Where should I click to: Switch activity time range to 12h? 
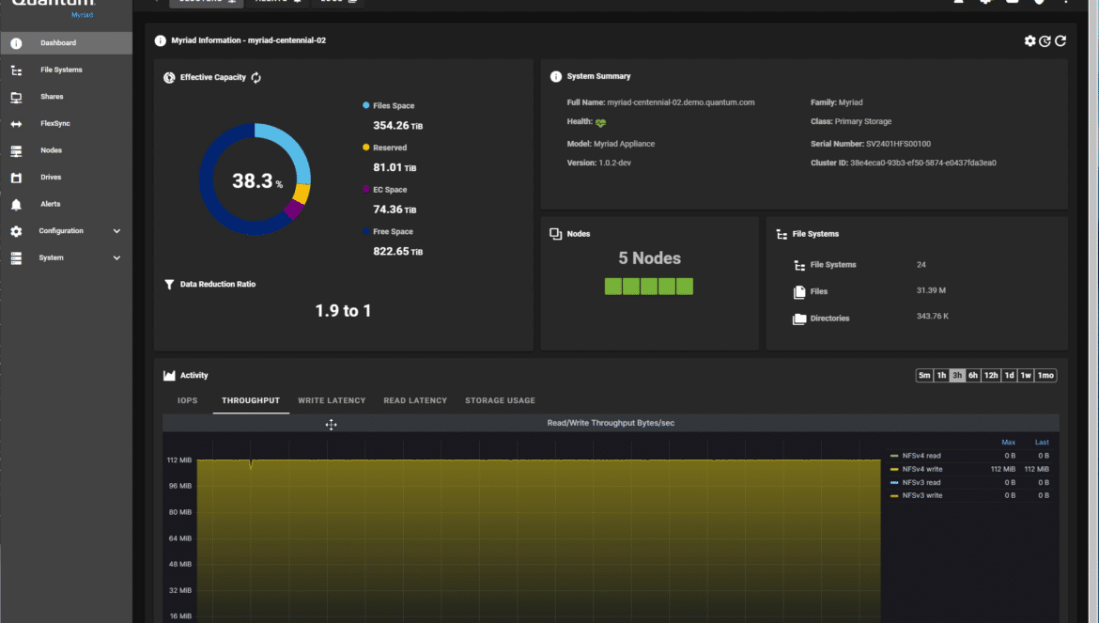tap(991, 376)
